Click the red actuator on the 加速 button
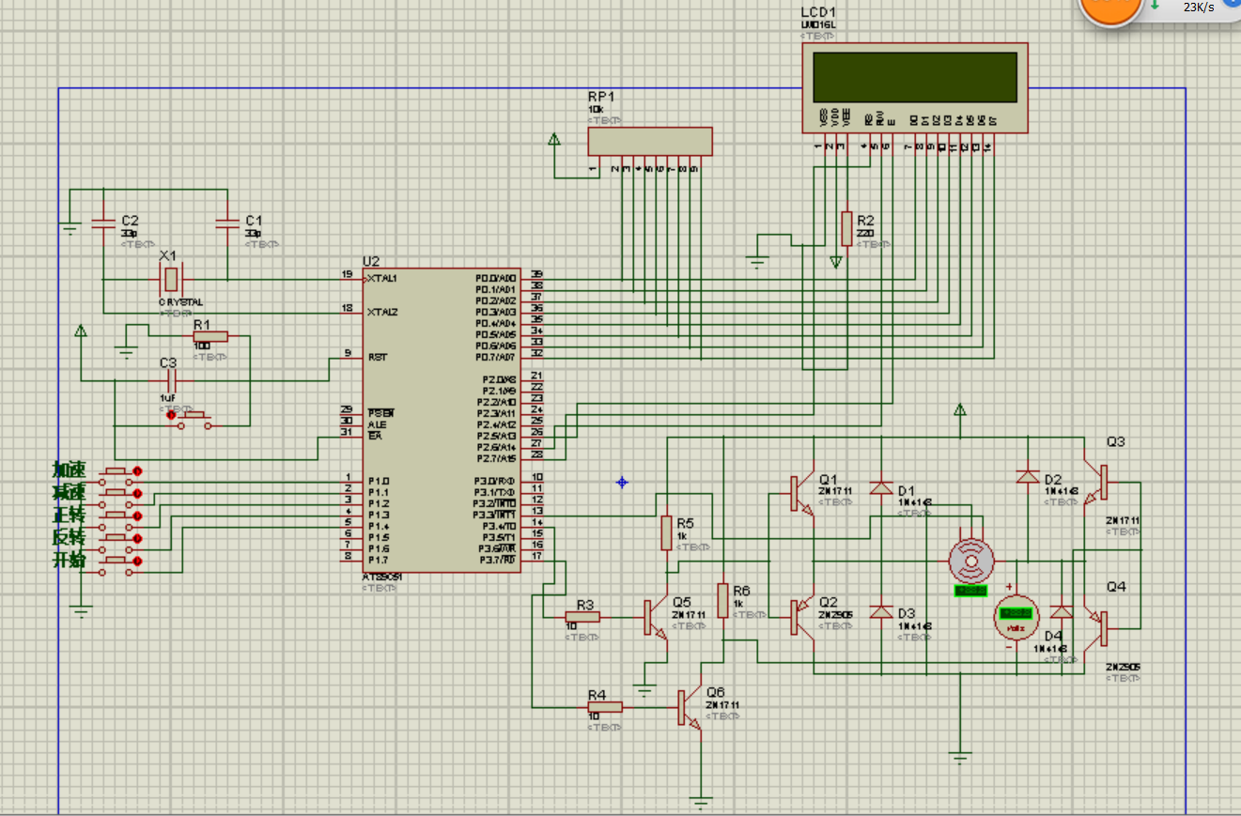1241x816 pixels. coord(137,470)
